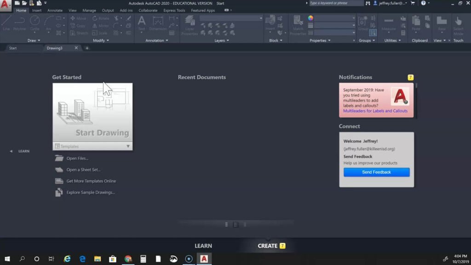Toggle group selection on/off in Groups panel
Screen dimensions: 471x265
coord(373,33)
